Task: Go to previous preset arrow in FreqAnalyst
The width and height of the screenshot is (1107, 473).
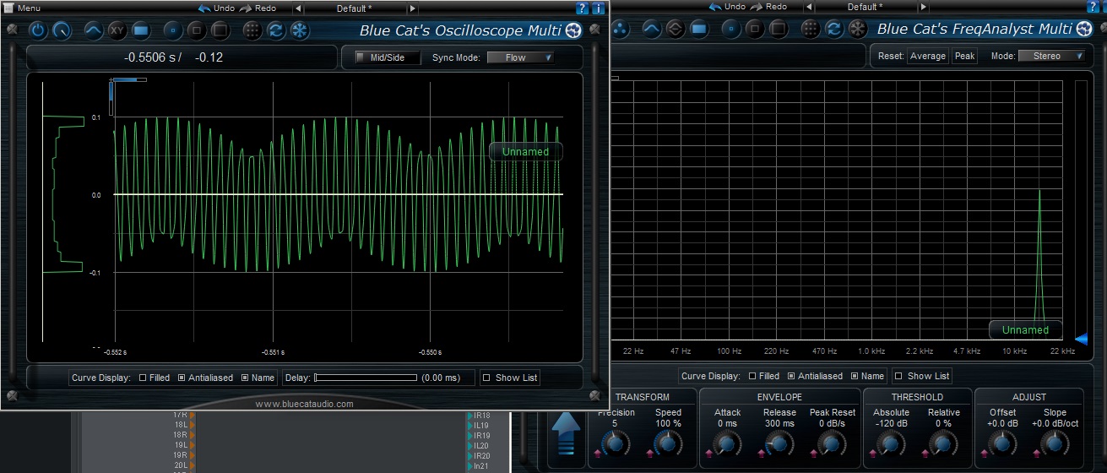Action: click(x=807, y=7)
